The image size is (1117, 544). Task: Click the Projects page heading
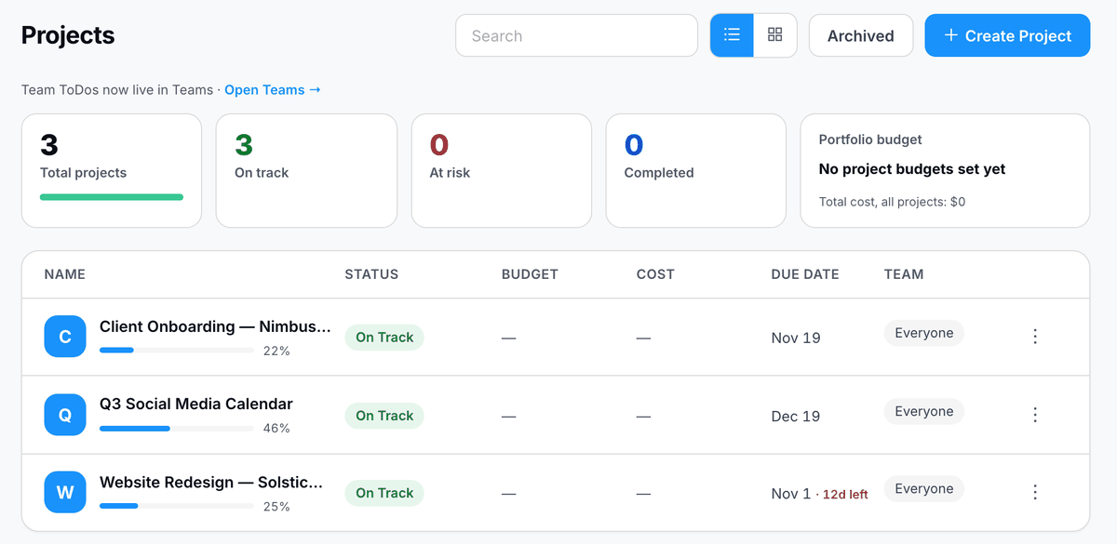tap(68, 35)
